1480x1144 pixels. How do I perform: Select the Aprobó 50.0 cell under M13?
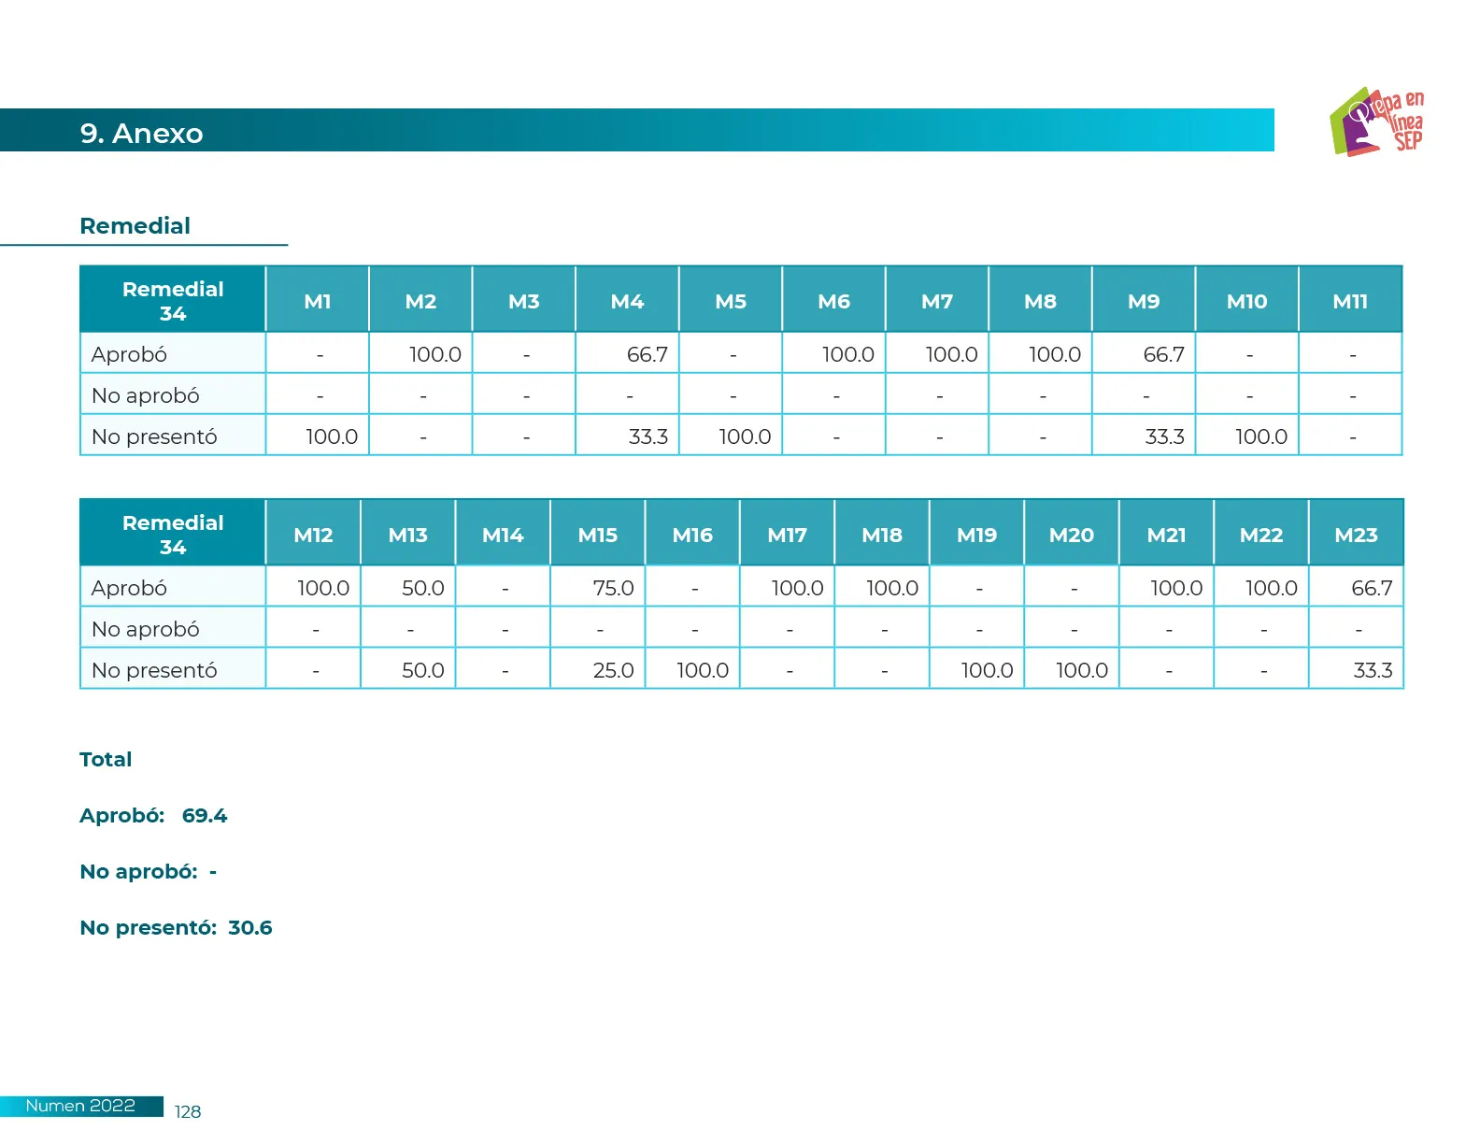point(422,588)
